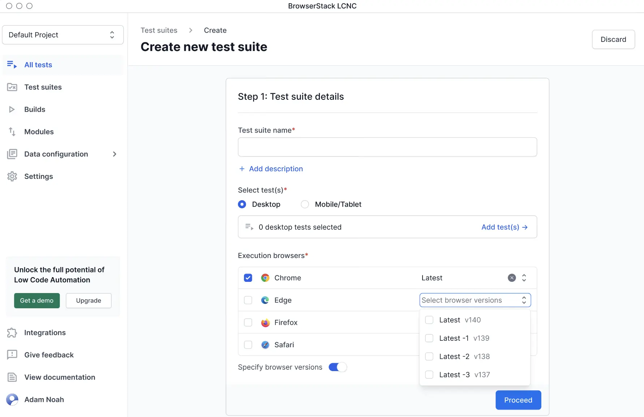Click the Edge browser logo
This screenshot has height=417, width=644.
pos(265,300)
